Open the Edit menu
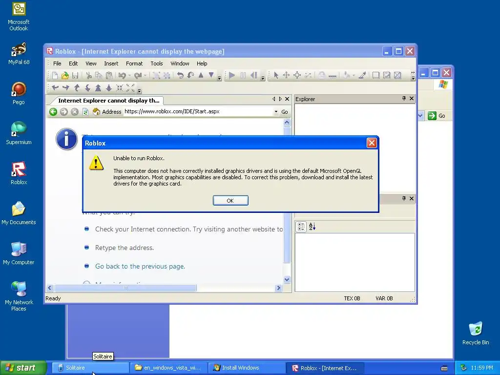 point(73,63)
